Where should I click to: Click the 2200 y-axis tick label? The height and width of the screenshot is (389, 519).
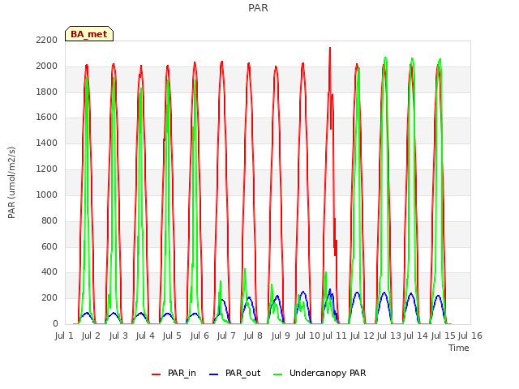pyautogui.click(x=47, y=41)
